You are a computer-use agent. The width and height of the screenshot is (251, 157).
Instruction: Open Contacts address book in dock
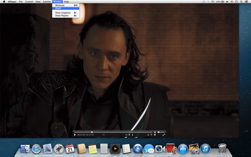click(x=81, y=149)
